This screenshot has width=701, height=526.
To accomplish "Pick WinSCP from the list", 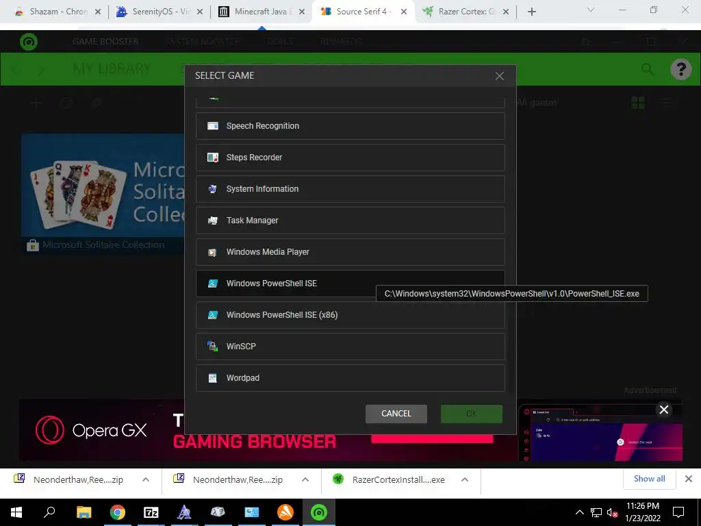I will coord(350,346).
